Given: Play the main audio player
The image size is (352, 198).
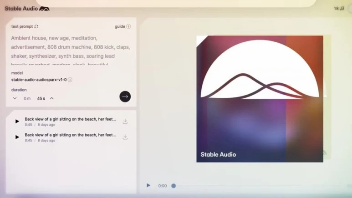Looking at the screenshot, I should point(148,185).
